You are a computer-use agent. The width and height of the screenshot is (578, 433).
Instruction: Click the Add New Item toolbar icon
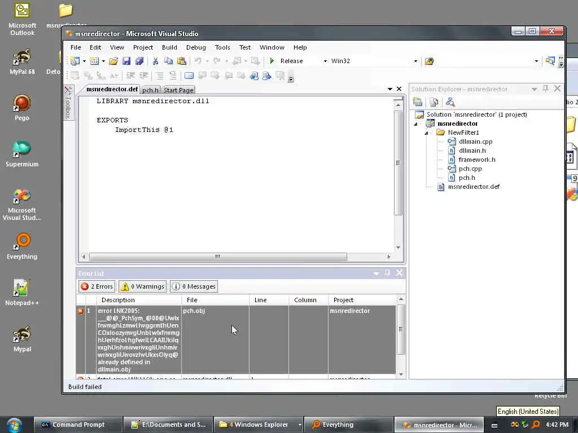94,61
